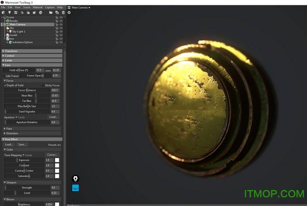
Task: Toggle visibility eye for Render item
Action: tap(62, 21)
